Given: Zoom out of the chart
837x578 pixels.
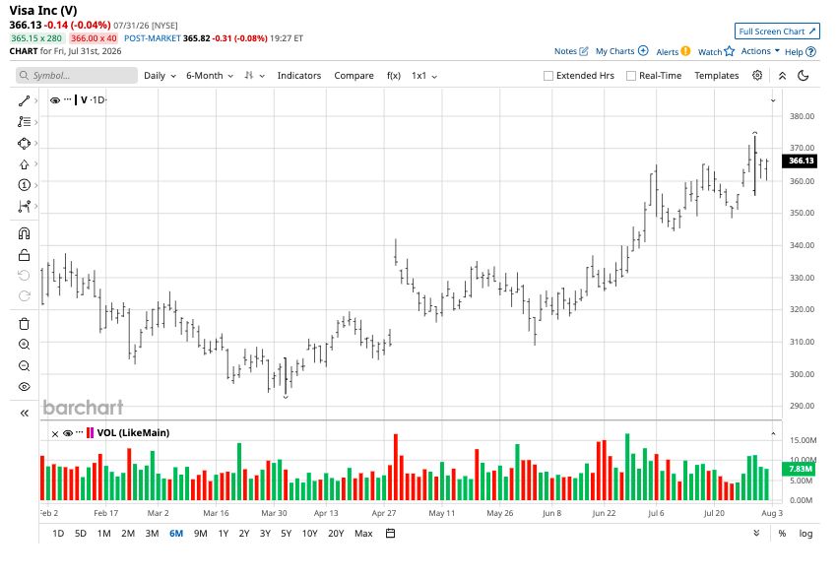Looking at the screenshot, I should point(24,365).
